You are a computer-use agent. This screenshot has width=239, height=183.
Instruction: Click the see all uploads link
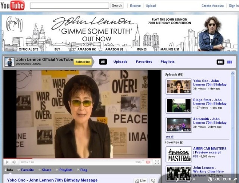pyautogui.click(x=170, y=137)
